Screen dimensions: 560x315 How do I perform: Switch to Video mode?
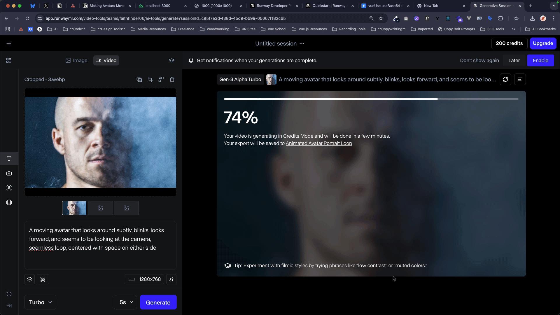pos(106,60)
